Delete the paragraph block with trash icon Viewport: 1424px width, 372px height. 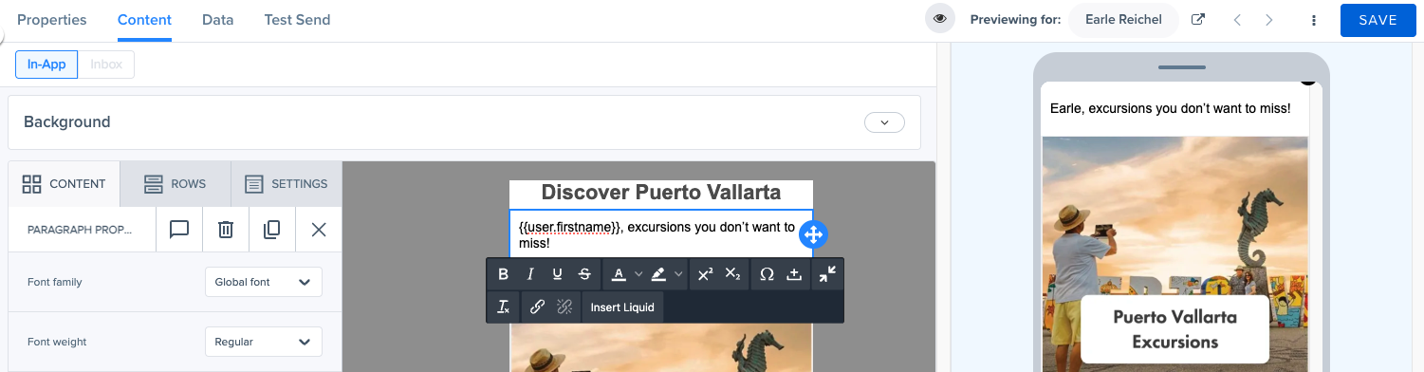[226, 230]
